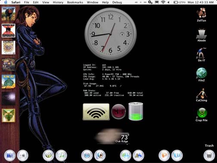Click the battery status in menu bar
The height and width of the screenshot is (163, 217).
[x=179, y=2]
